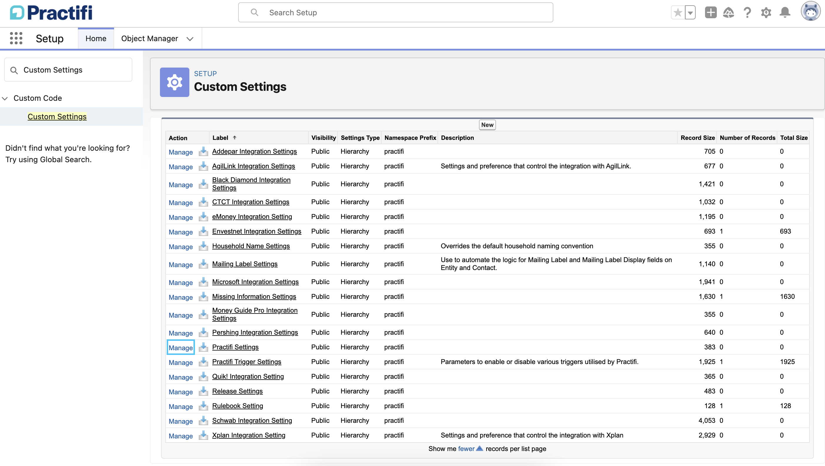Open the setup gear icon in header
Screen dimensions: 825x466
(766, 12)
